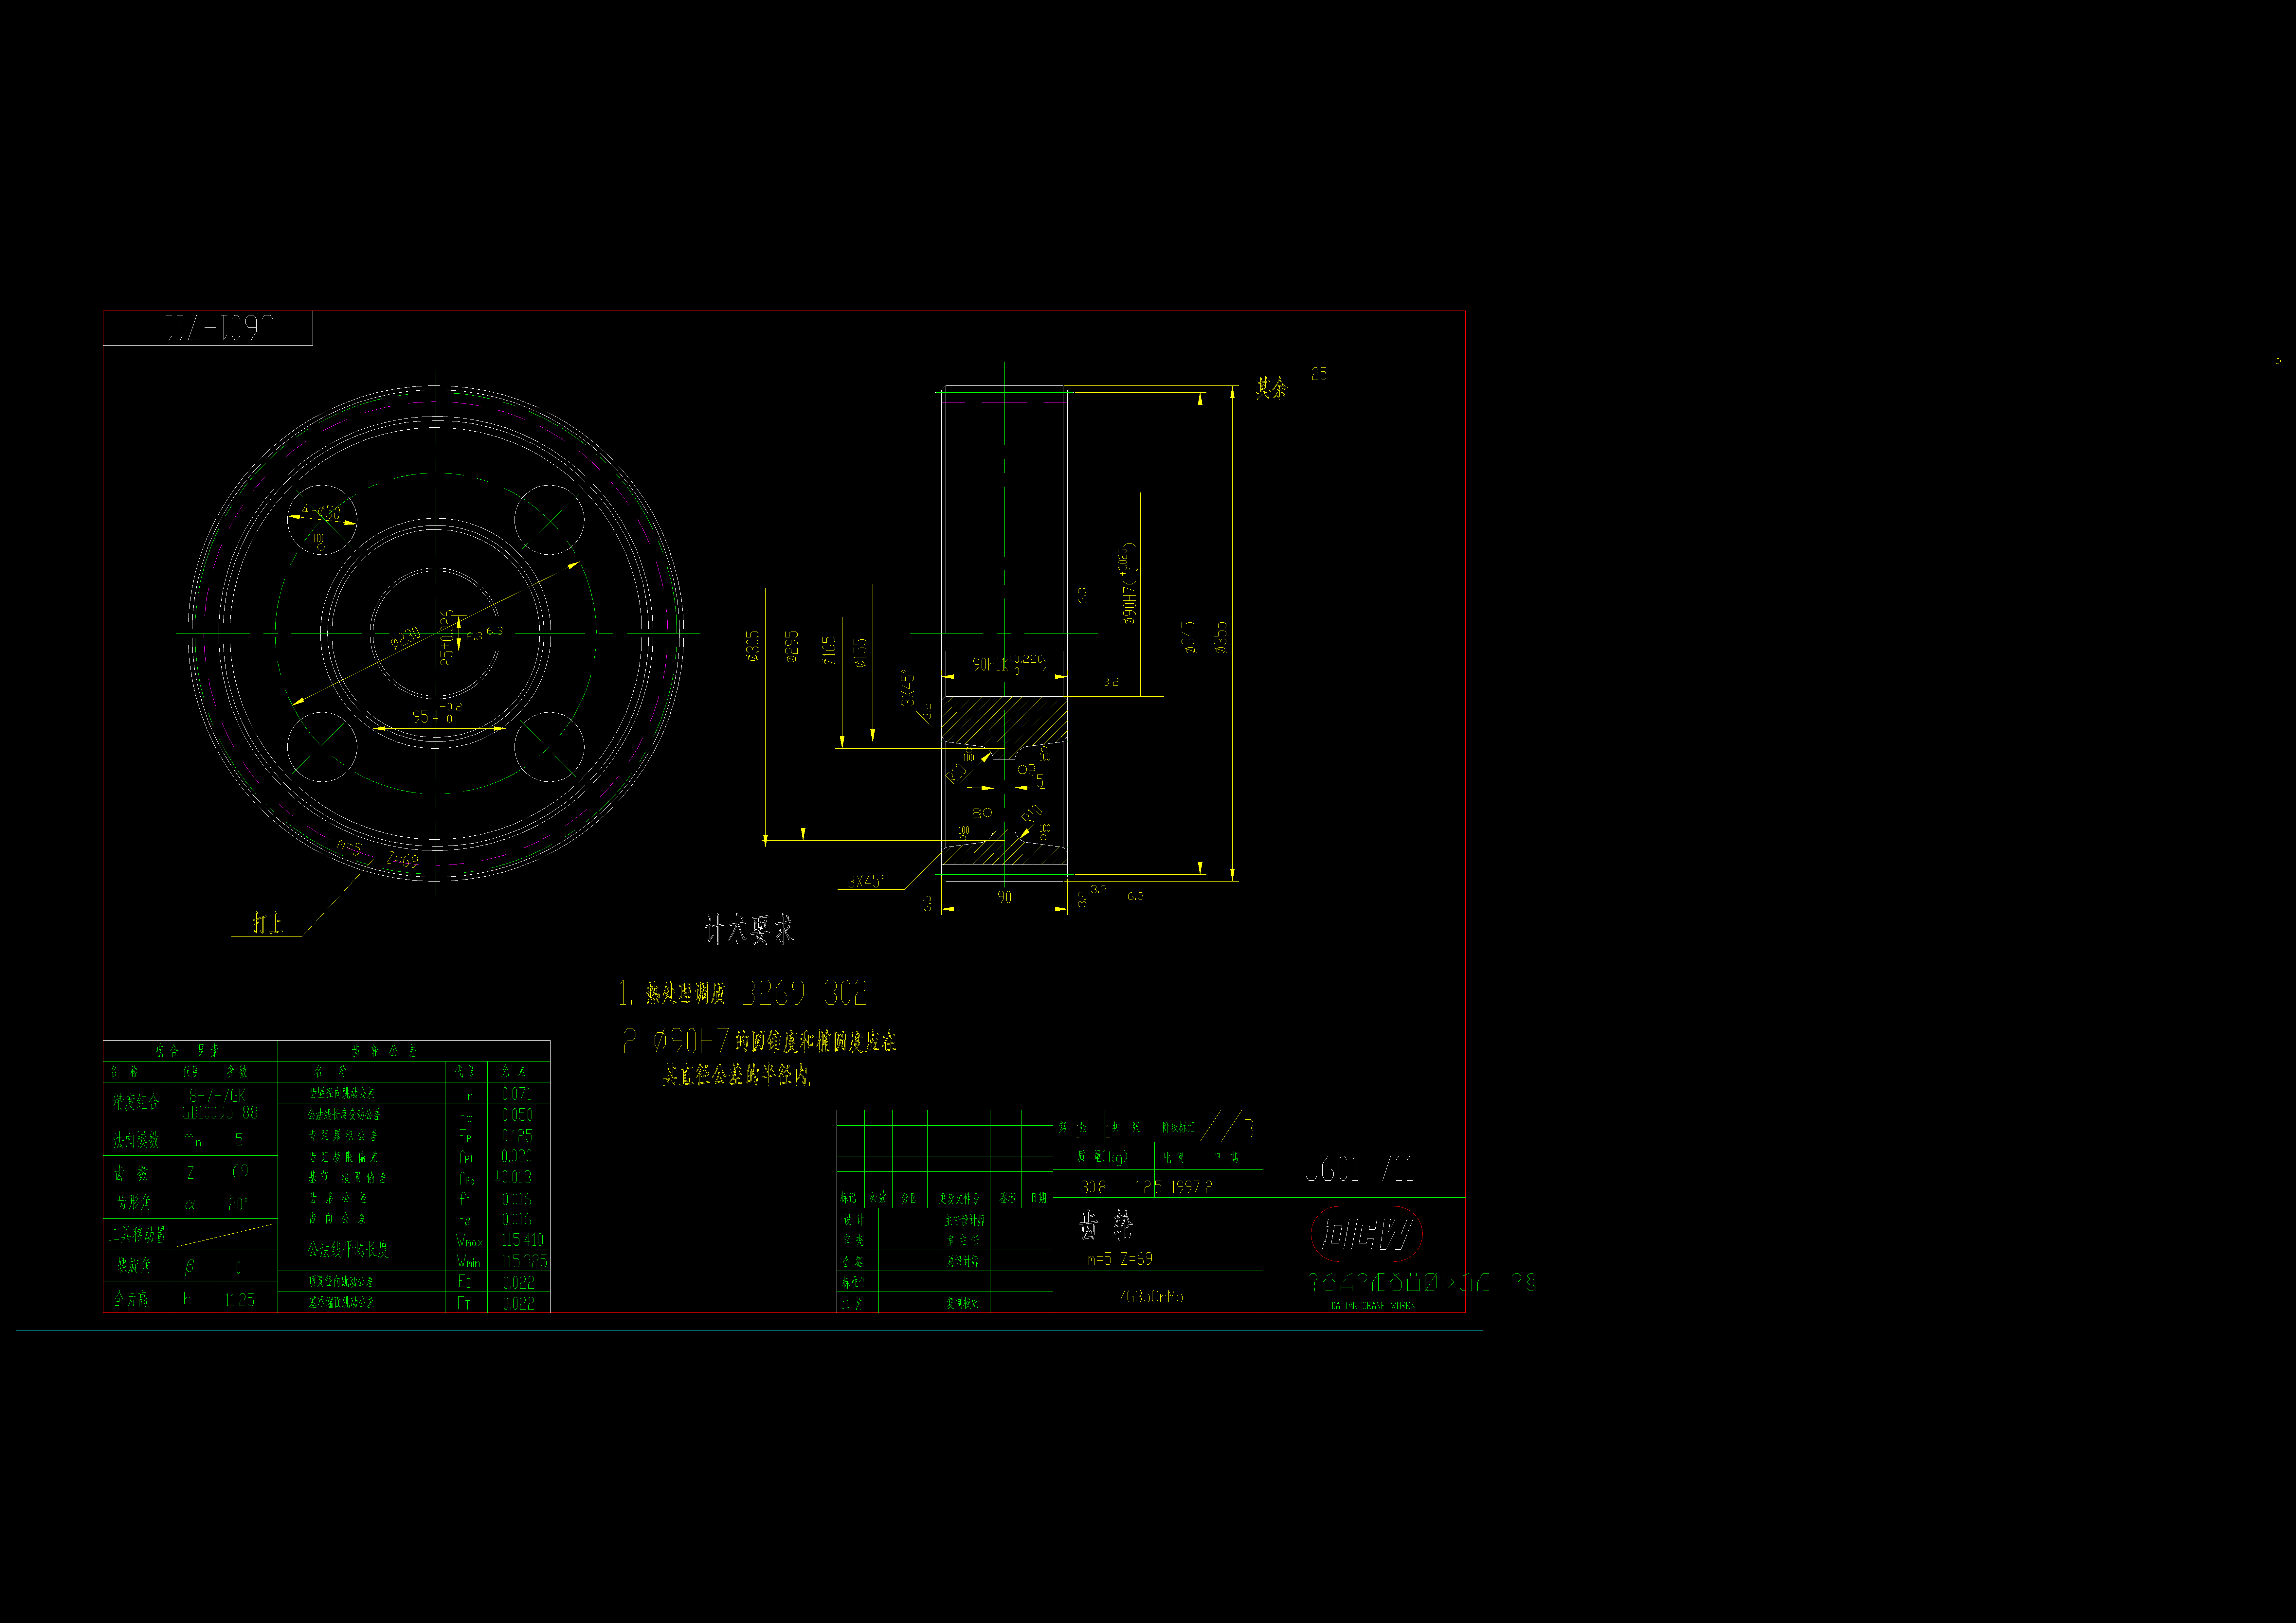2296x1623 pixels.
Task: Click the "0.071" tolerance value
Action: 517,1094
